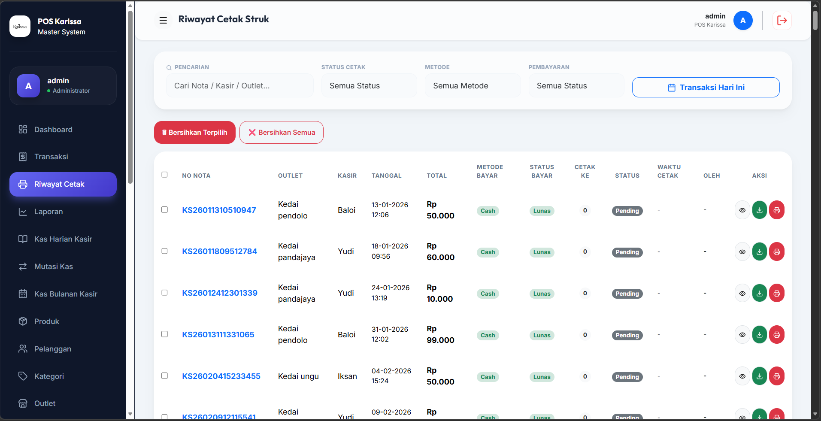
Task: Open Kas Bulanan Kasir menu
Action: pos(63,294)
